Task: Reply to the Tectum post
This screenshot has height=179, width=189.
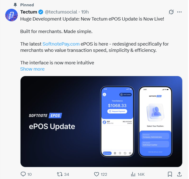Action: [23, 174]
